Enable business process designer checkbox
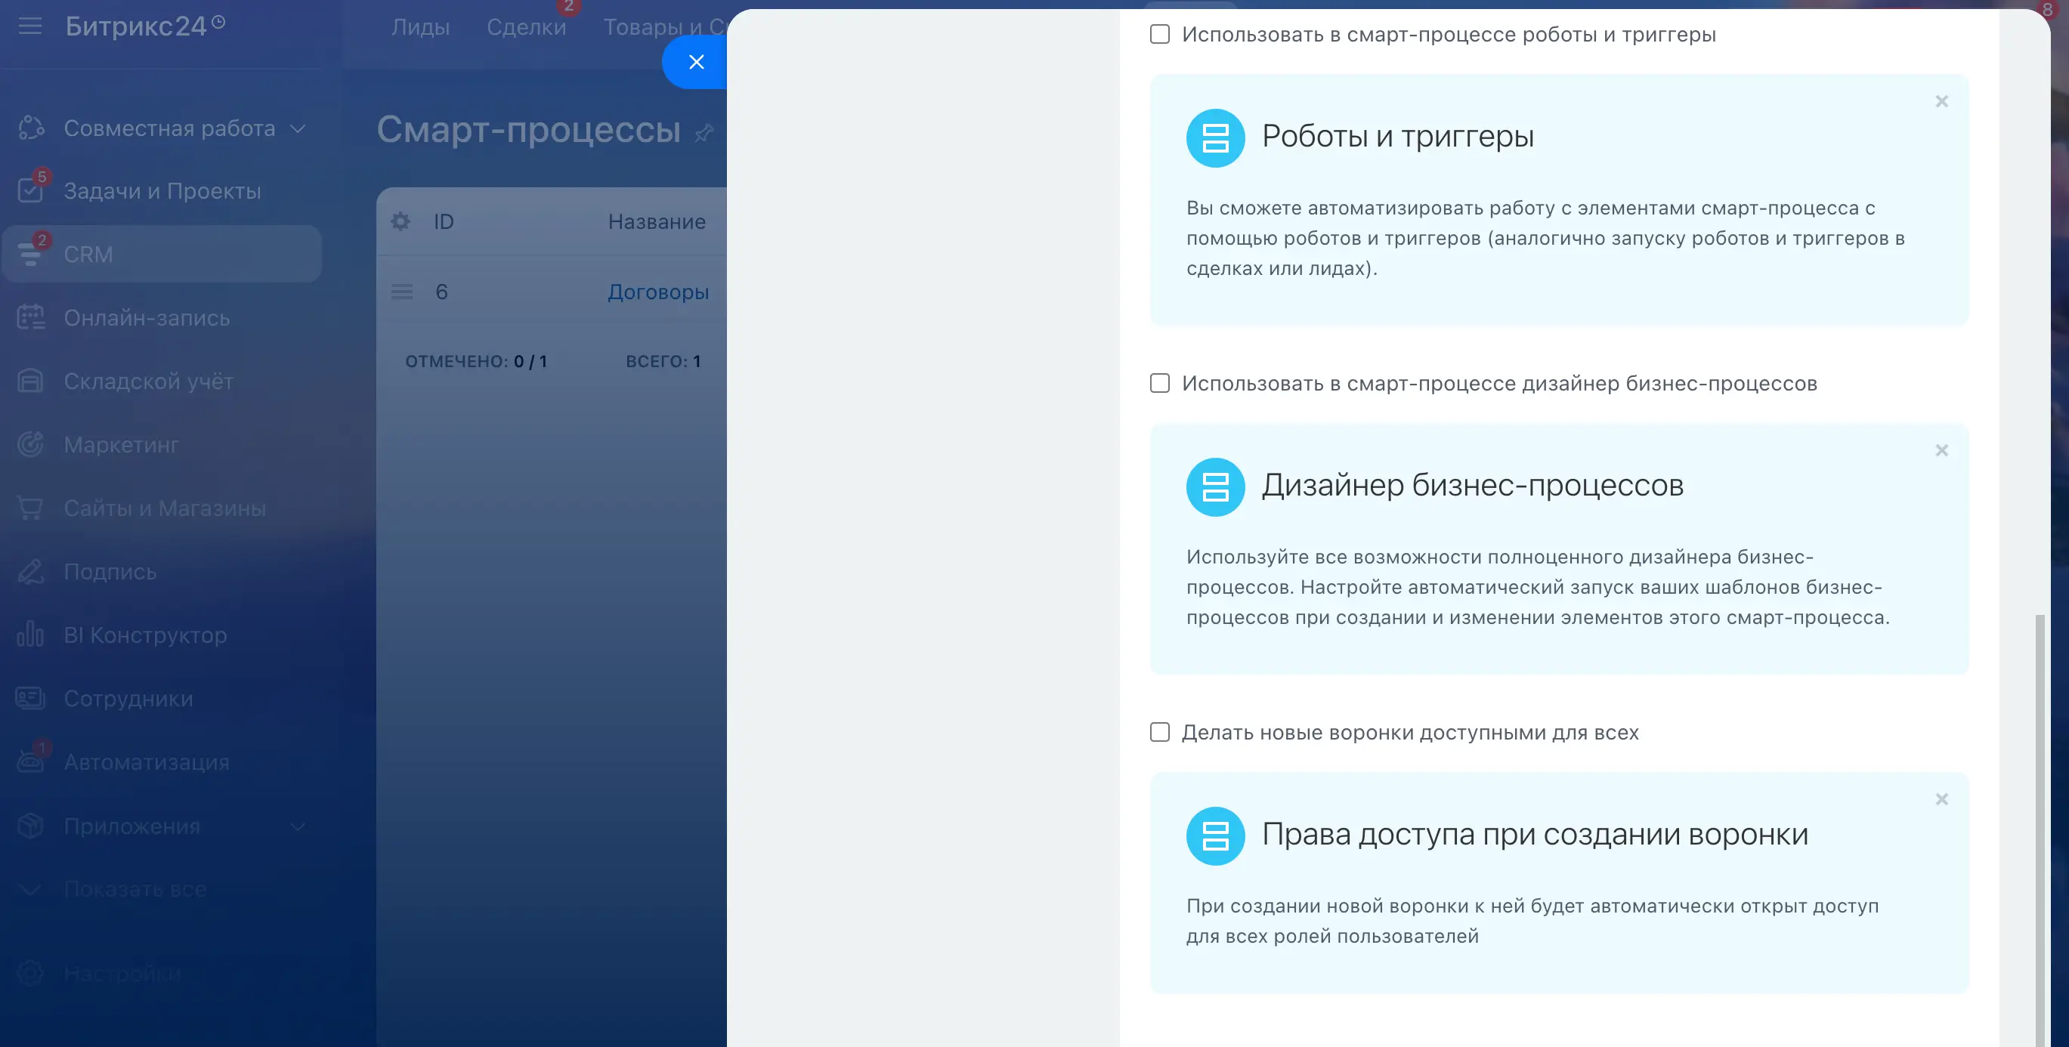Screen dimensions: 2069x1047 click(x=1159, y=383)
